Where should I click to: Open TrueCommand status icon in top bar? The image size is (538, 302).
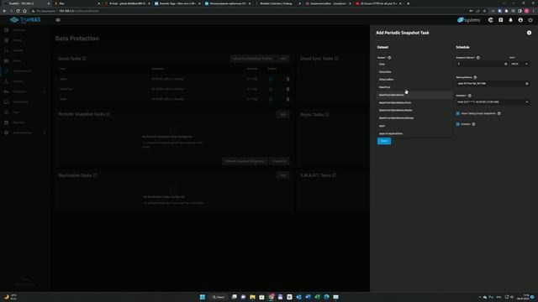coord(491,20)
